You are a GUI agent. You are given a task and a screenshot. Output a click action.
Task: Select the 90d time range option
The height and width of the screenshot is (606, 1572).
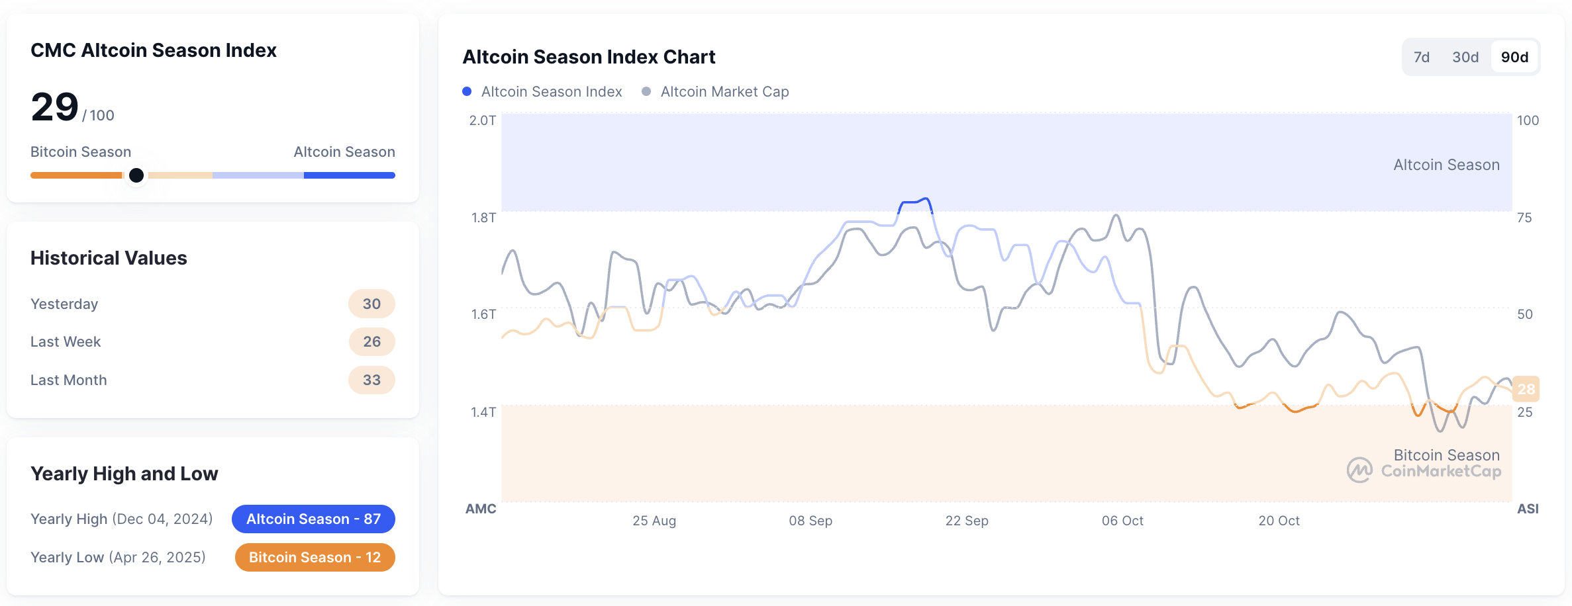click(1515, 57)
